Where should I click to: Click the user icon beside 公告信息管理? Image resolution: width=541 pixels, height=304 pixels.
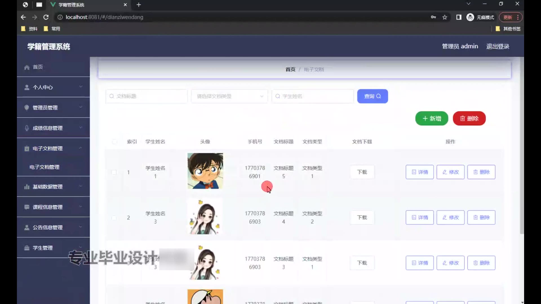coord(27,227)
